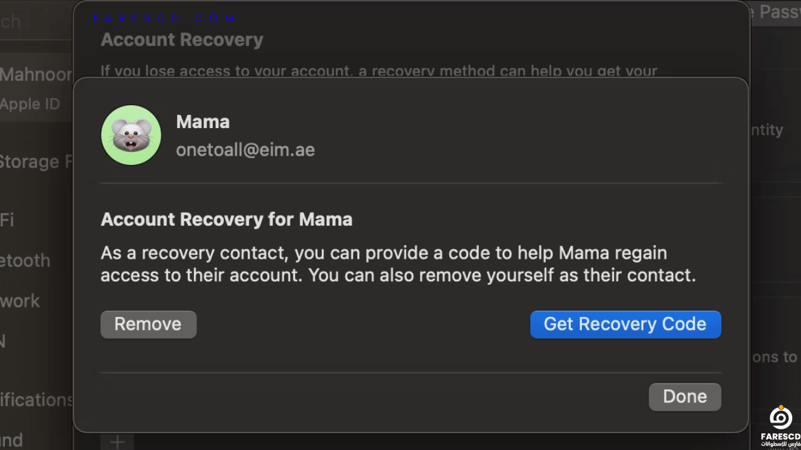Open Bluetooth settings in sidebar
This screenshot has height=450, width=801.
(x=25, y=260)
